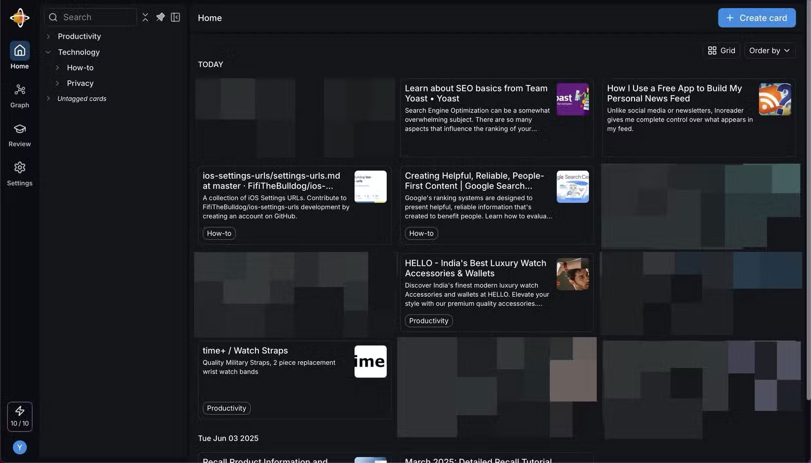The image size is (811, 463).
Task: Open the Review section icon
Action: point(20,129)
